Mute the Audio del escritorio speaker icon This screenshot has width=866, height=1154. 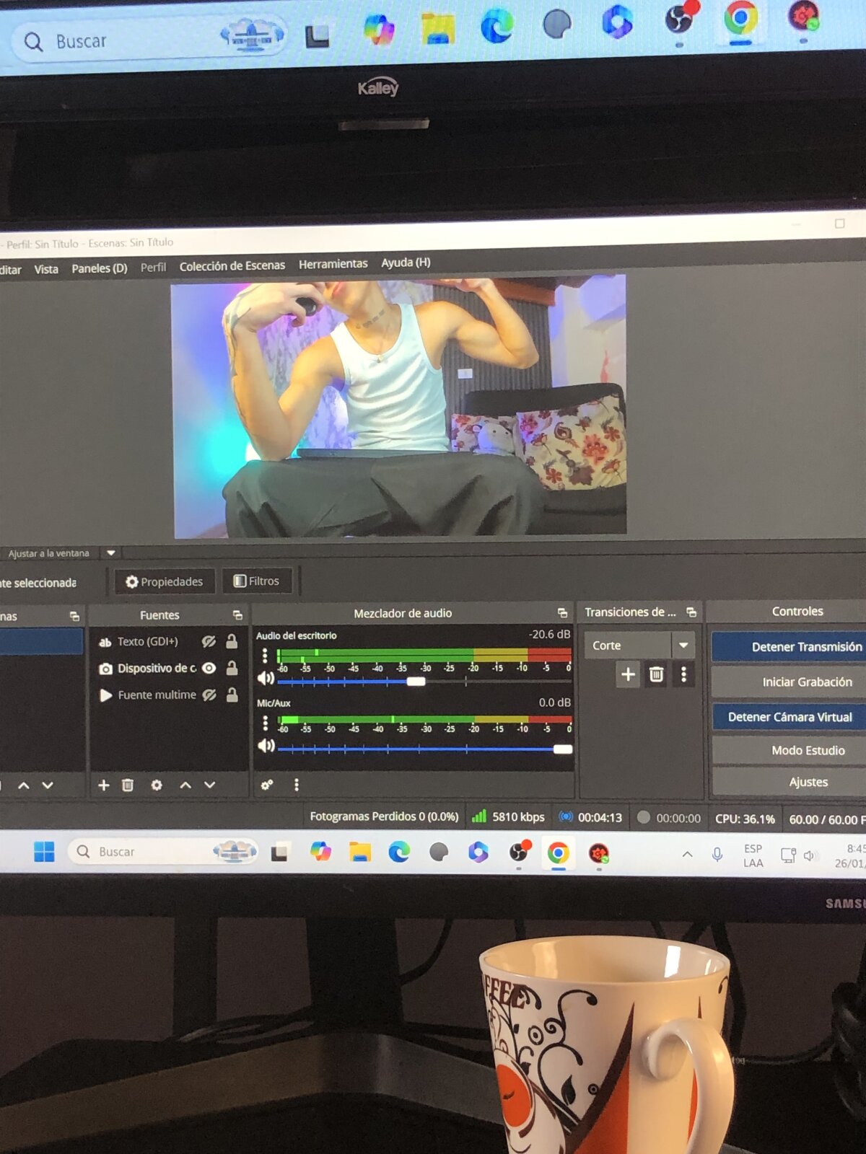266,679
